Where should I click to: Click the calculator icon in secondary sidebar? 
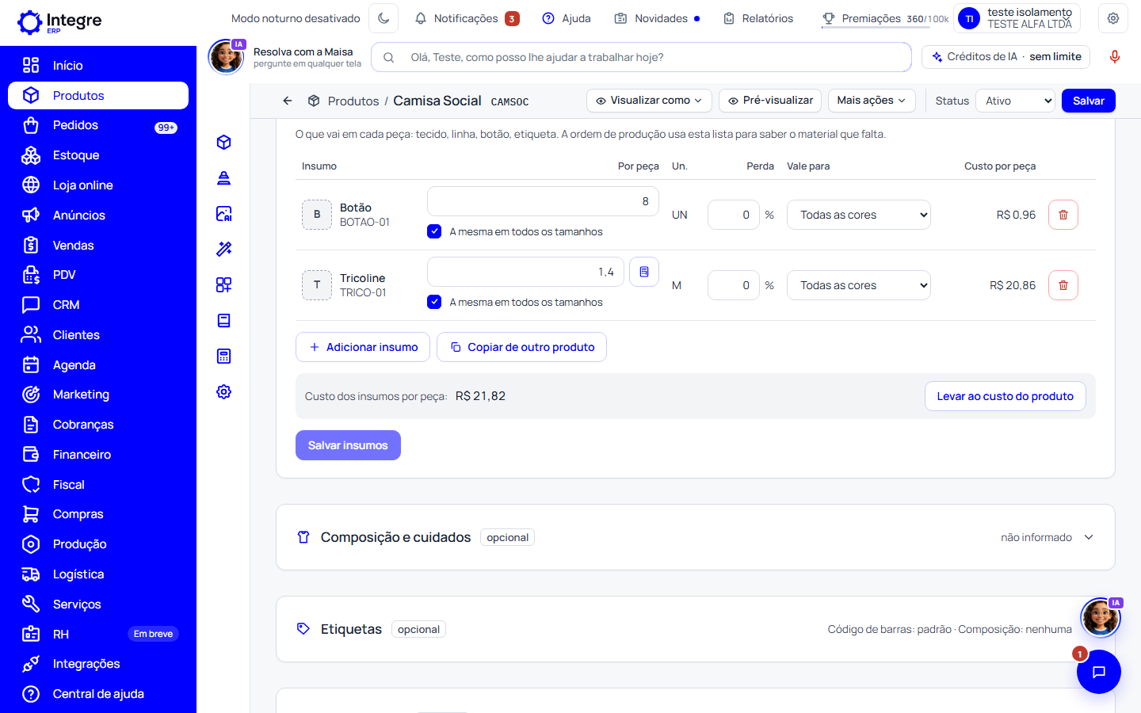[x=224, y=356]
